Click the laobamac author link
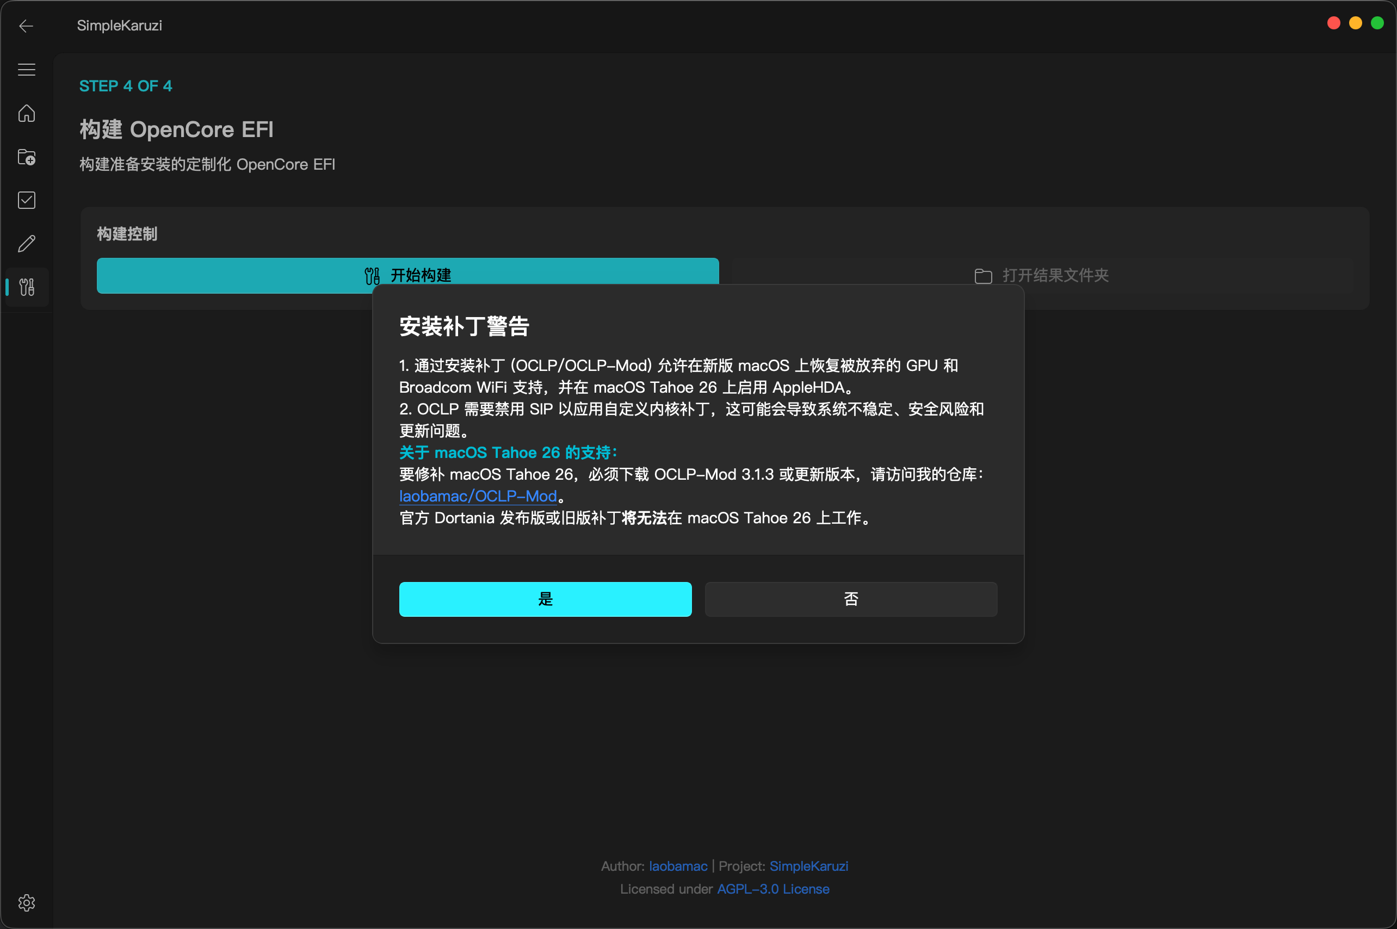1397x929 pixels. pos(677,865)
